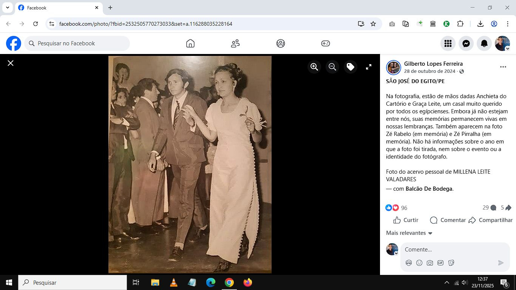This screenshot has height=290, width=516.
Task: Zoom out of the photo
Action: click(332, 67)
